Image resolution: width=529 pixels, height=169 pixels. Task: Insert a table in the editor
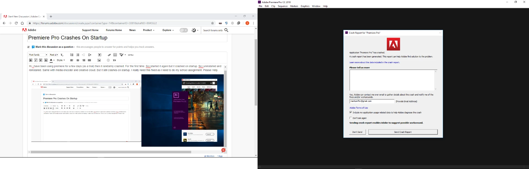coord(115,55)
